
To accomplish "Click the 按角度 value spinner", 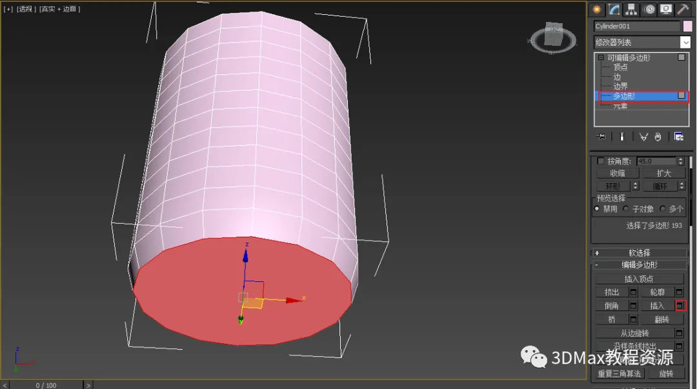I will click(681, 161).
